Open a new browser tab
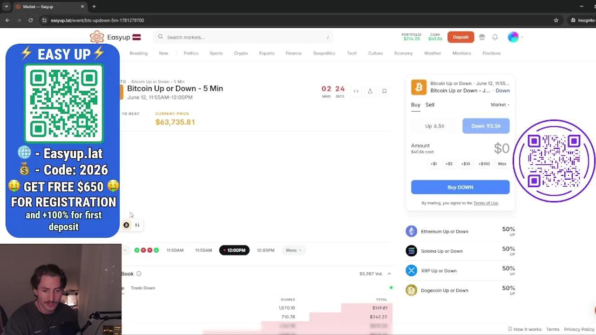Screen dimensions: 596x335 (94, 7)
